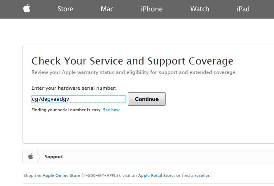Click the Continue button

click(147, 99)
